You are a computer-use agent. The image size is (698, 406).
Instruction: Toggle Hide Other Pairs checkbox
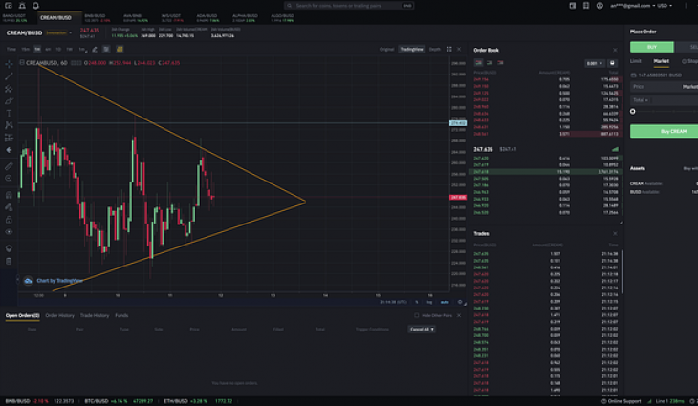click(x=417, y=315)
